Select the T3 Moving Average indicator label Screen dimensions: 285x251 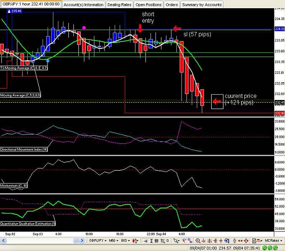pos(24,68)
